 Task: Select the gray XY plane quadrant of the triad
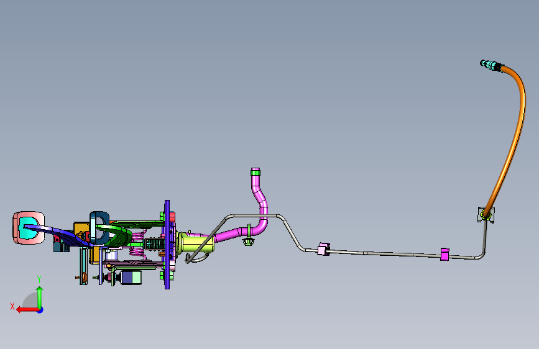pyautogui.click(x=30, y=301)
